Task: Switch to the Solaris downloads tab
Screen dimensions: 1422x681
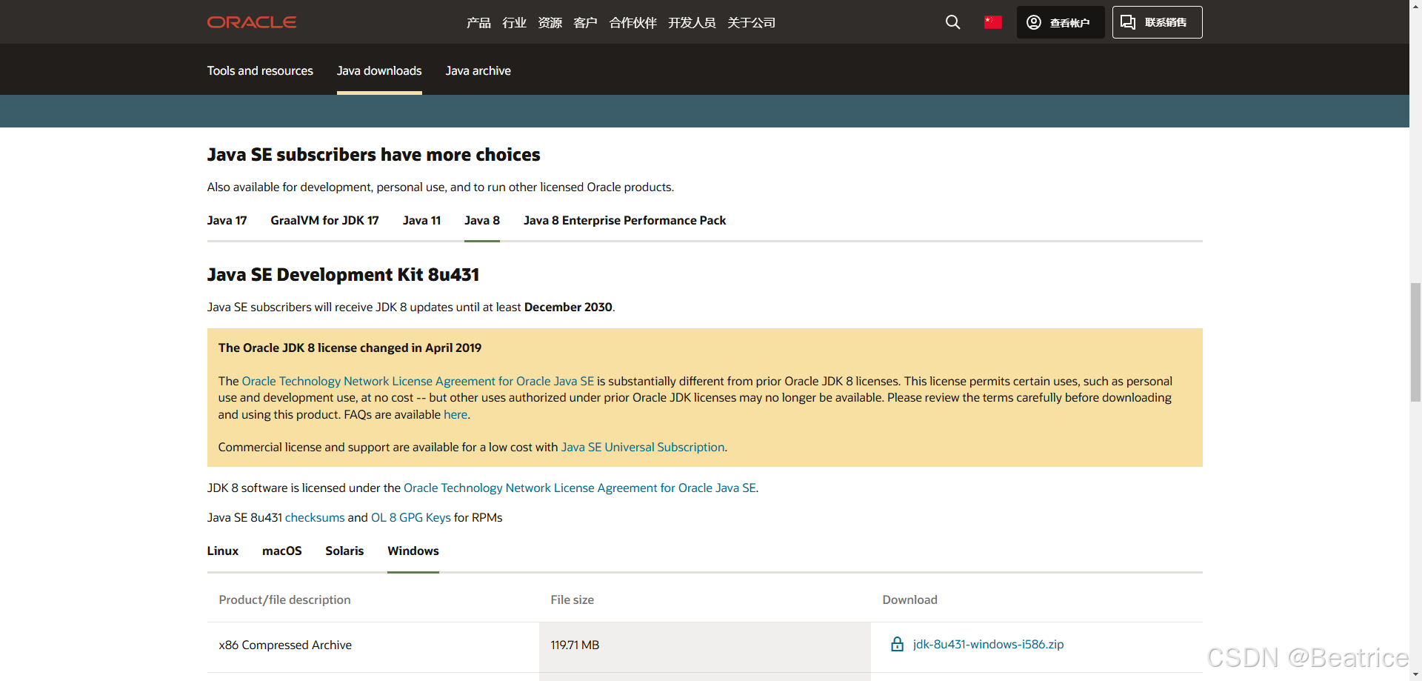Action: point(344,551)
